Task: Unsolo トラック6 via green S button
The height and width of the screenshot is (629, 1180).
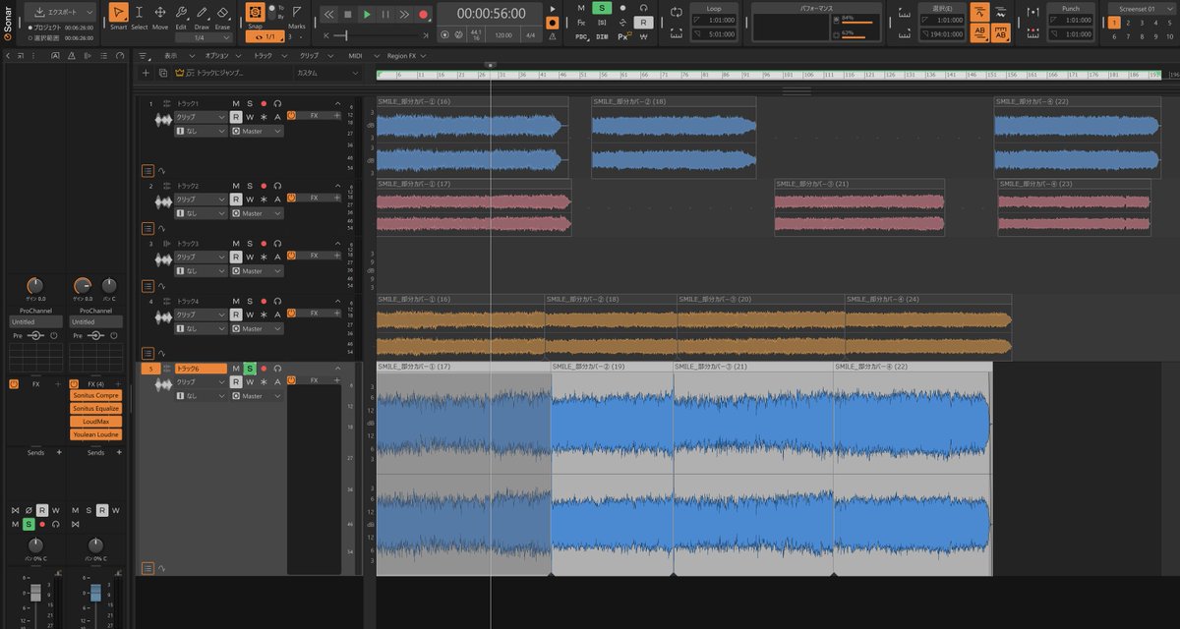Action: 250,368
